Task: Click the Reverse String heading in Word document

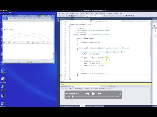Action: [x=9, y=30]
